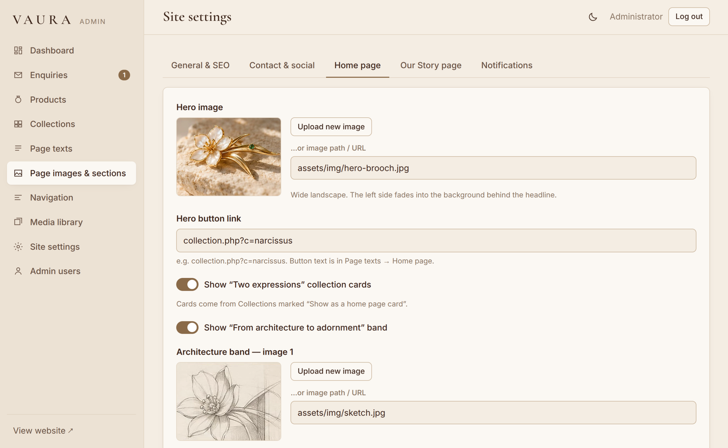Click the flower sketch thumbnail

[x=229, y=402]
